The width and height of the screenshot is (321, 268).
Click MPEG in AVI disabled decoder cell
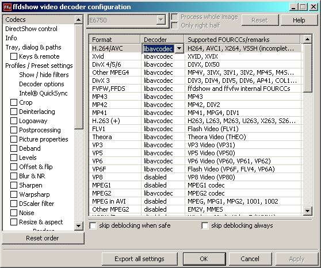(x=163, y=201)
